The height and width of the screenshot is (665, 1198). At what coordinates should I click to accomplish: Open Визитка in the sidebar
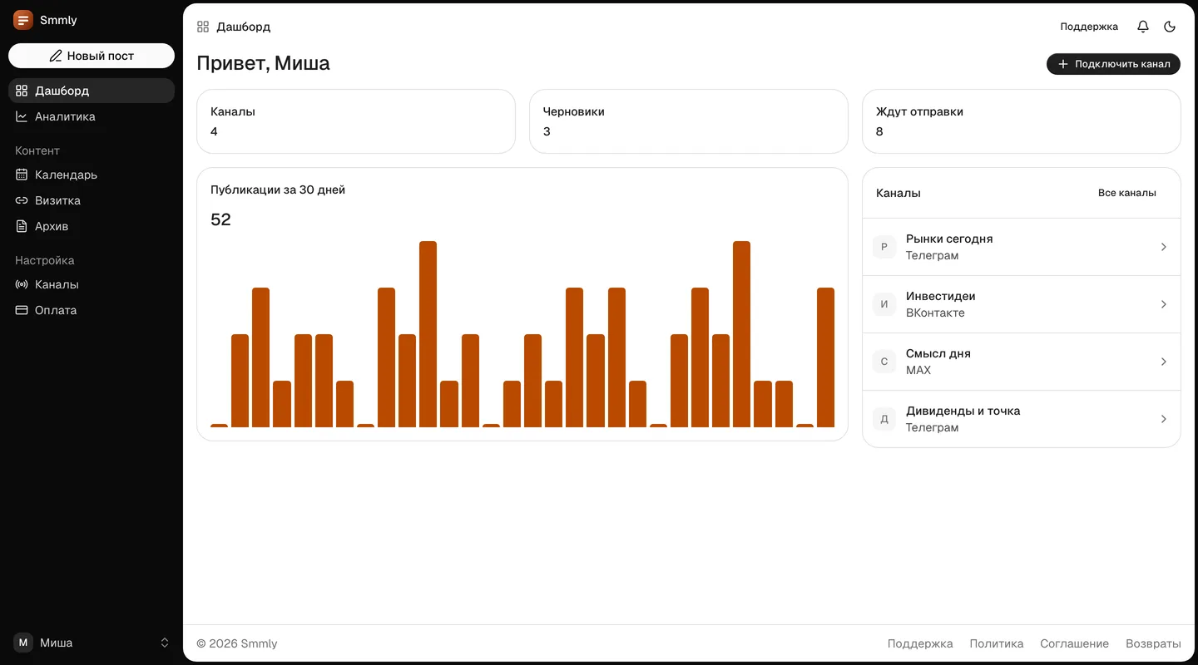tap(92, 200)
